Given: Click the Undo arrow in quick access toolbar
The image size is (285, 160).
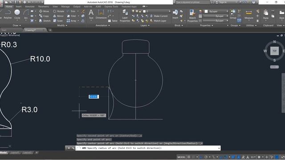Looking at the screenshot, I should click(29, 2).
